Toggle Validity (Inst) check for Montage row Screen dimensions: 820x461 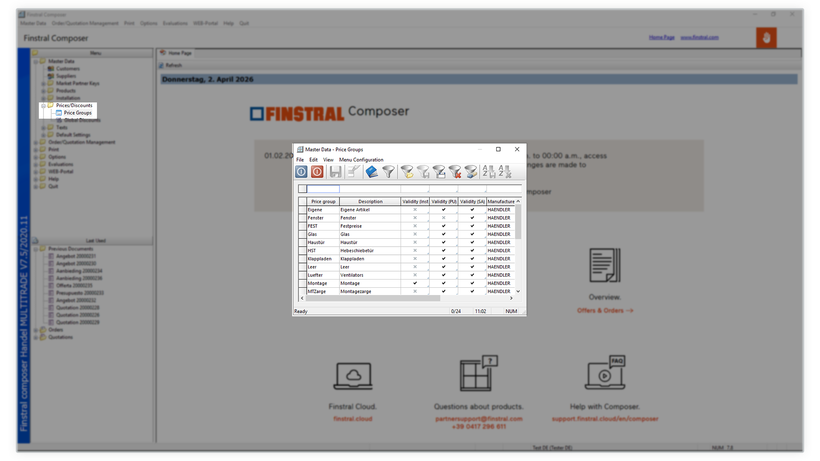click(415, 283)
